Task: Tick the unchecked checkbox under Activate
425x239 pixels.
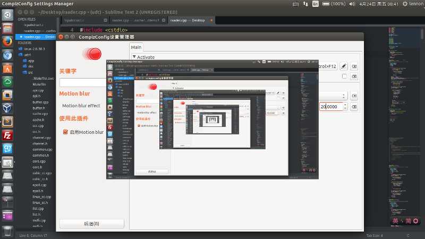Action: (344, 76)
